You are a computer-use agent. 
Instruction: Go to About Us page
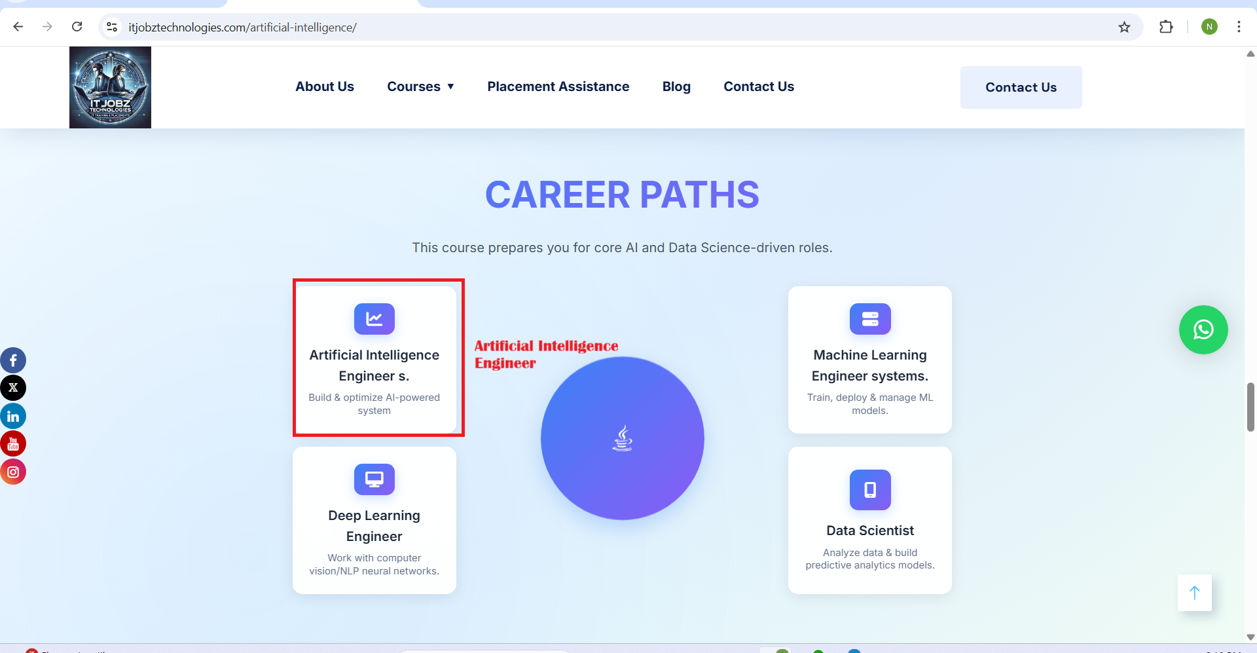[324, 86]
